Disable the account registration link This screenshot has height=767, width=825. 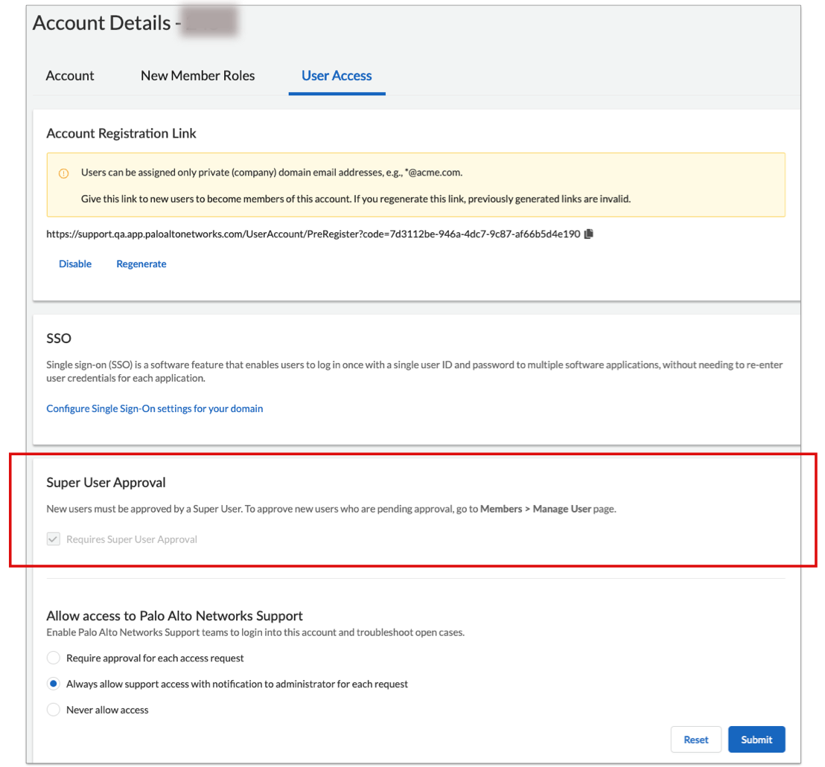tap(75, 264)
